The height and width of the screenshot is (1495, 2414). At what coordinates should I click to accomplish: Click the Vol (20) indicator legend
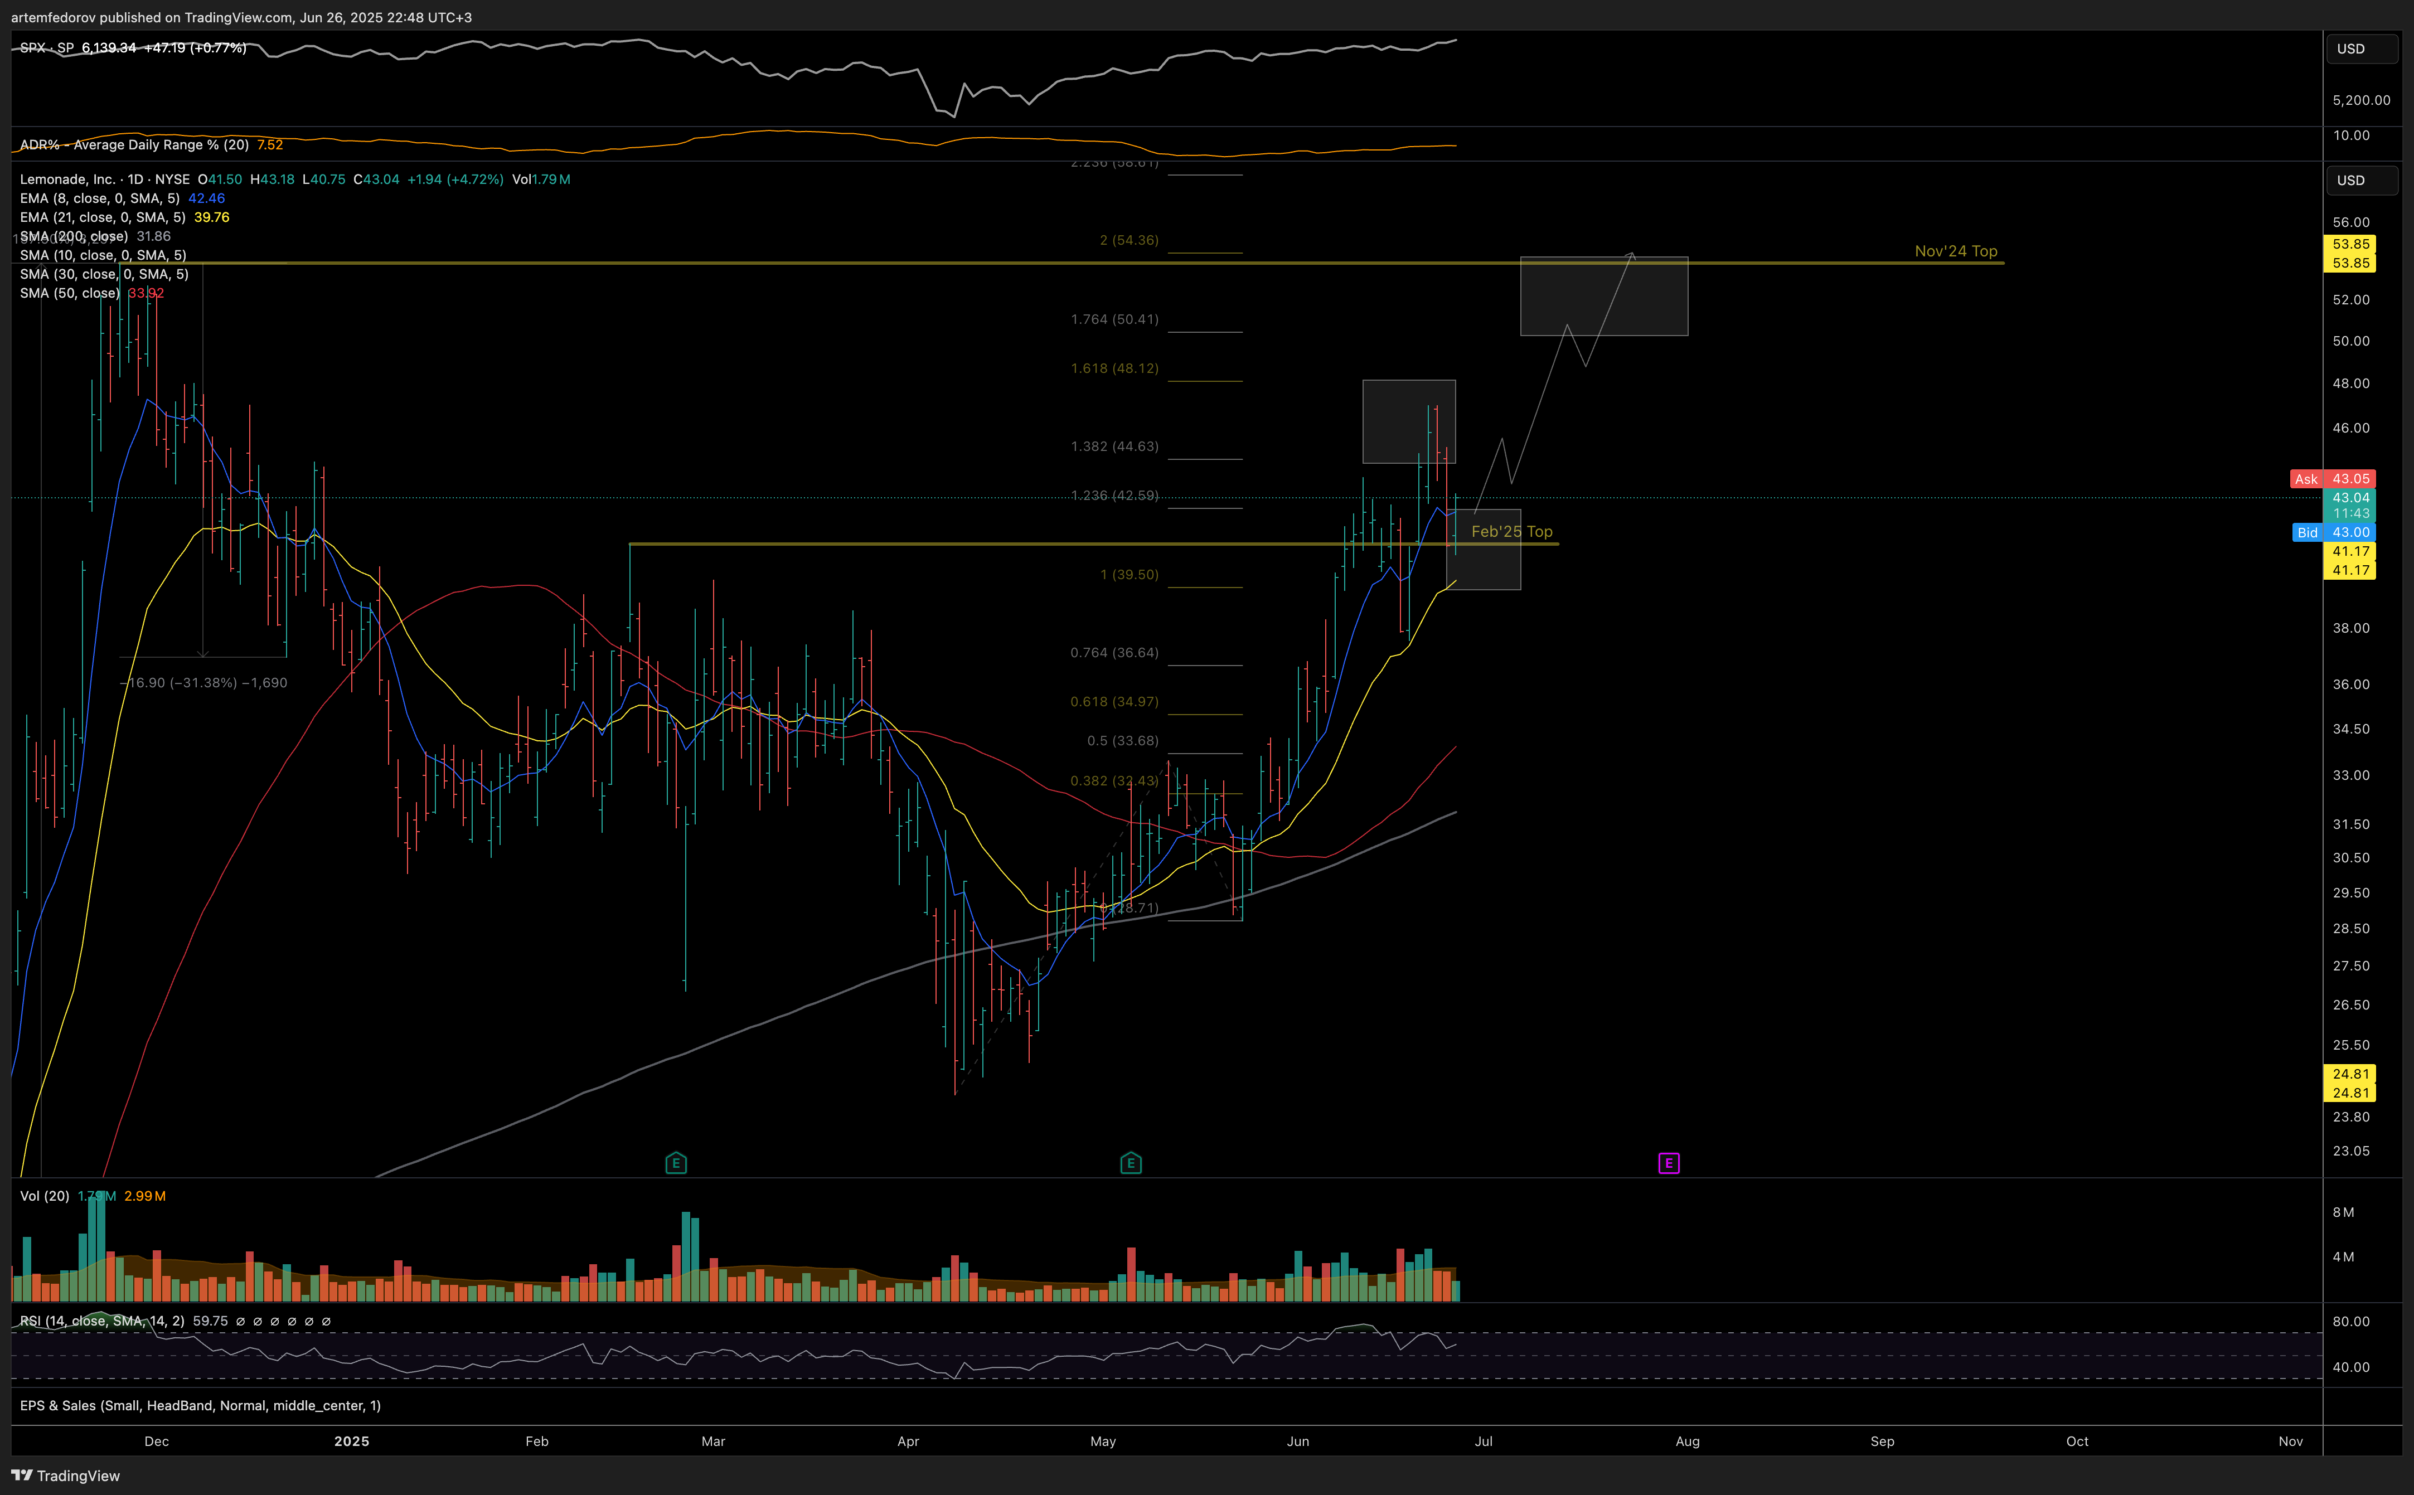pyautogui.click(x=45, y=1196)
